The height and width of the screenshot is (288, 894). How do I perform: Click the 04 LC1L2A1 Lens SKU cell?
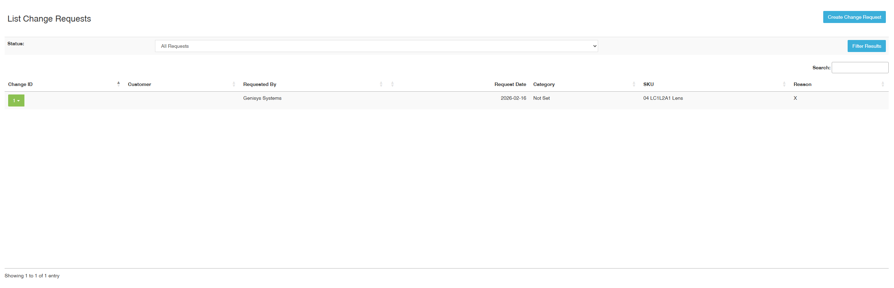click(x=663, y=98)
